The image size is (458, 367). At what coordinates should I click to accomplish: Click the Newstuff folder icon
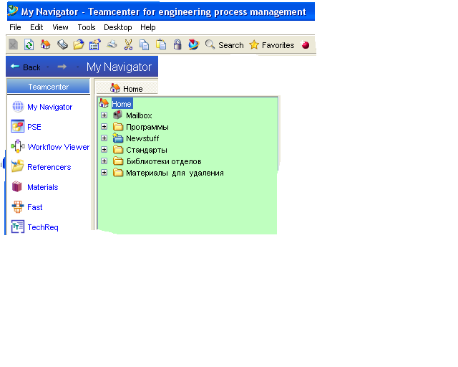117,138
